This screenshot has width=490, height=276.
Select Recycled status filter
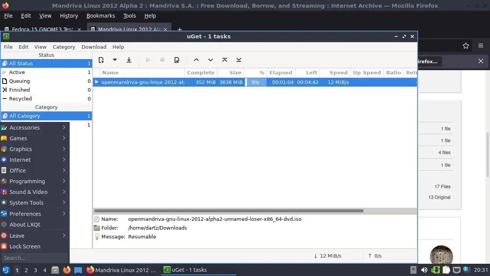[x=46, y=99]
